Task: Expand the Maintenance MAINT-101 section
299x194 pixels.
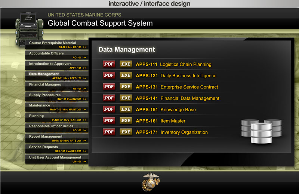Action: (x=85, y=110)
